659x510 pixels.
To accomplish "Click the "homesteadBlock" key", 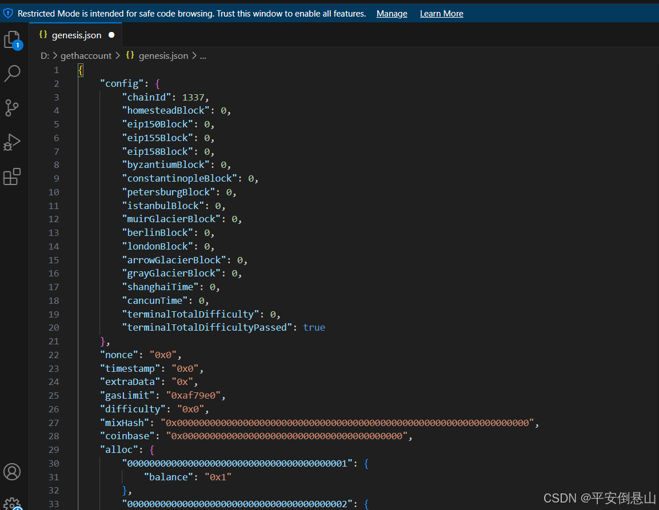I will pyautogui.click(x=166, y=110).
